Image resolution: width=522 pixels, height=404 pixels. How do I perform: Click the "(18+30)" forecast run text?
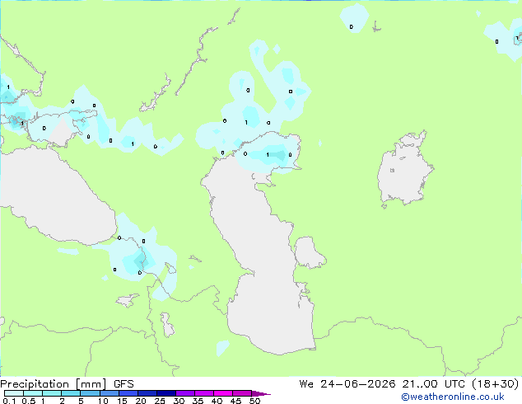click(x=496, y=384)
